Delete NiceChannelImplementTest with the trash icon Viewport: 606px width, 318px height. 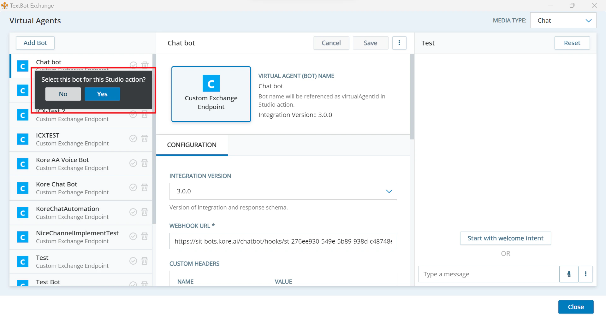[145, 236]
